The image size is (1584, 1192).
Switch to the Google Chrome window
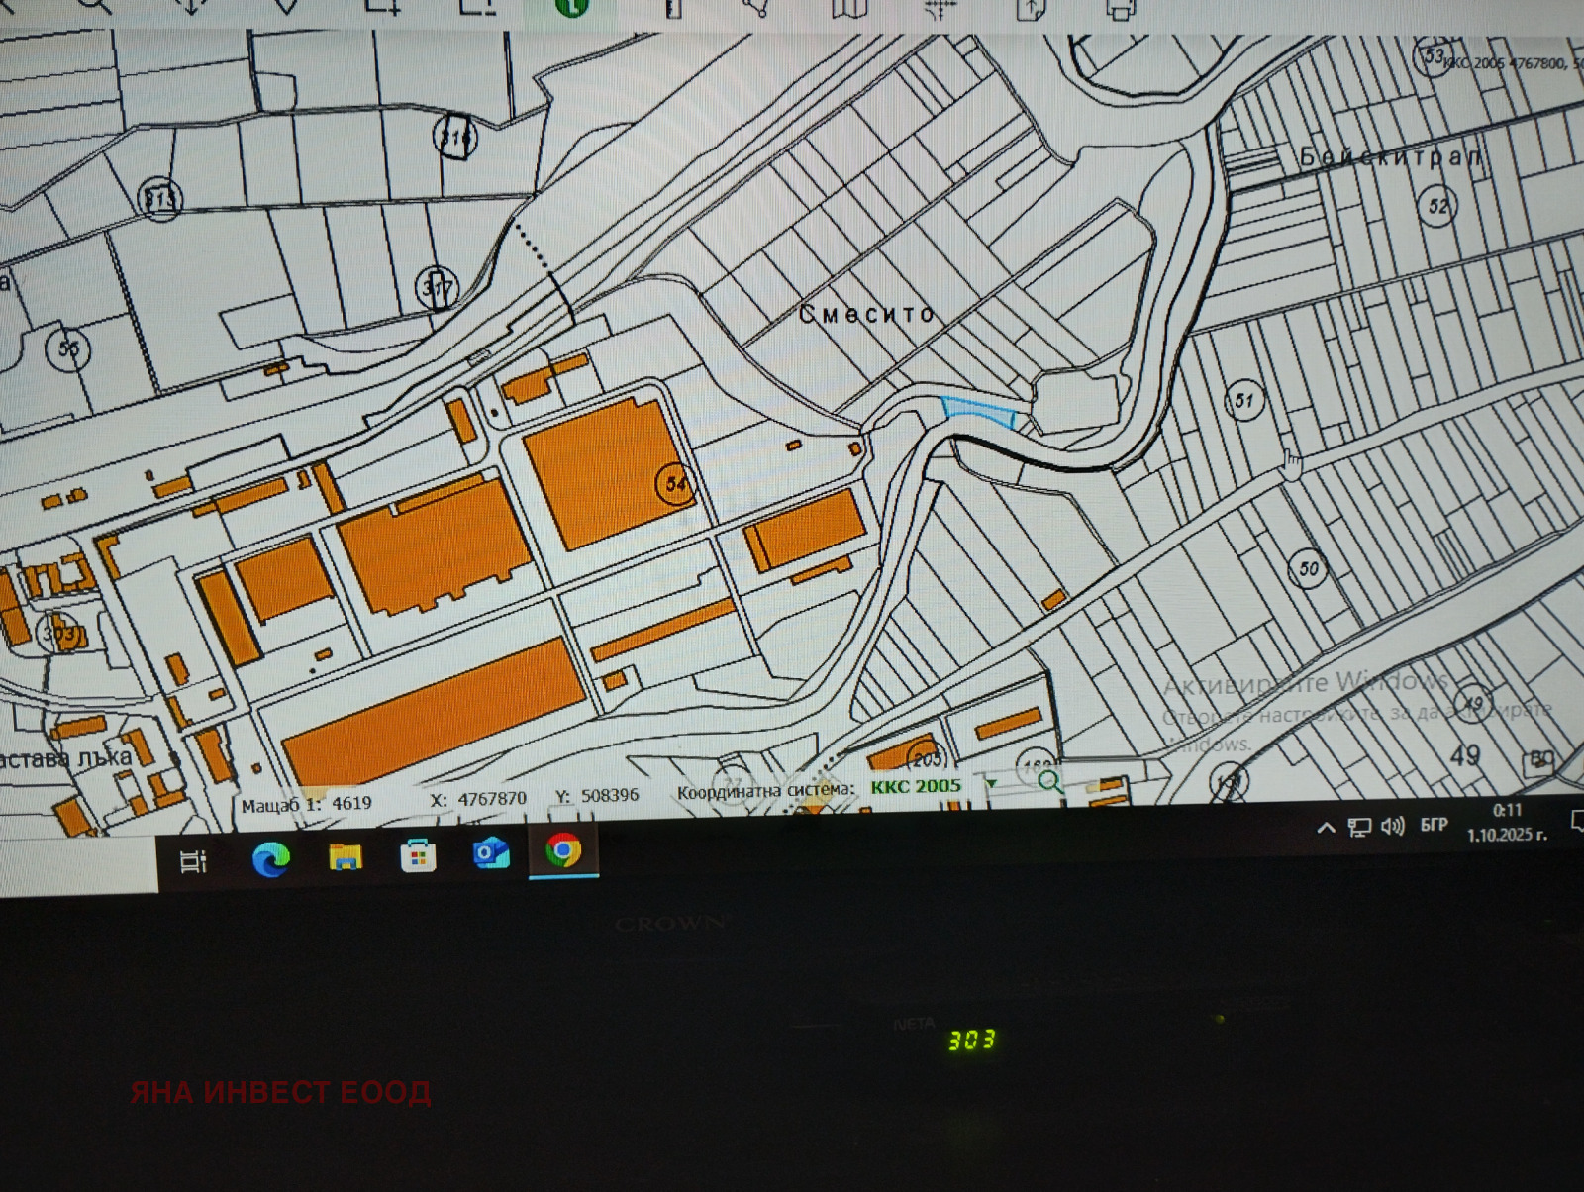click(563, 850)
